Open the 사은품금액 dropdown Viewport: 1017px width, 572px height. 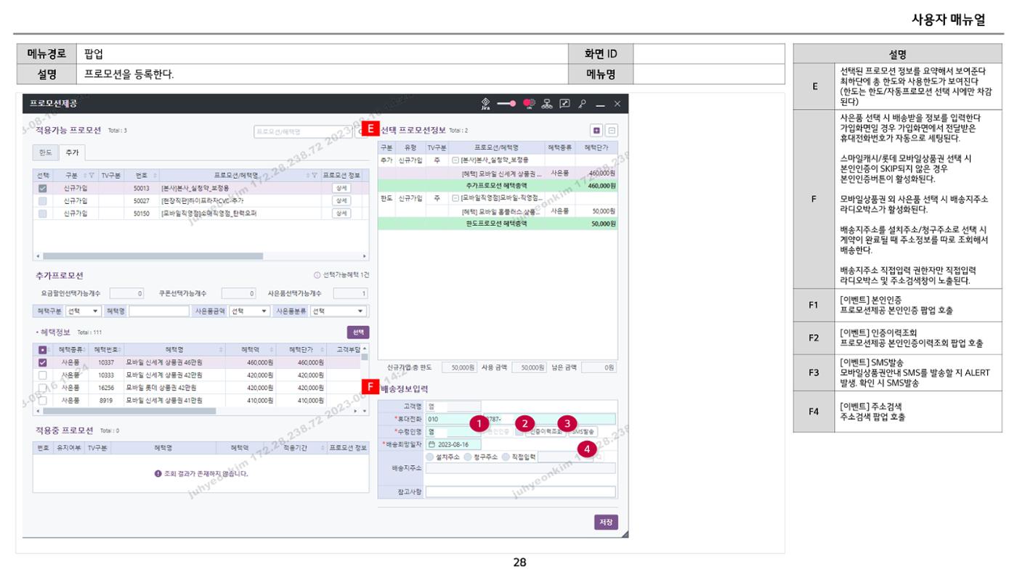pos(250,311)
